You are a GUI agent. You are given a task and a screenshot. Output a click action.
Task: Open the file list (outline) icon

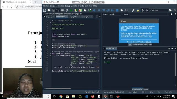pos(62,10)
